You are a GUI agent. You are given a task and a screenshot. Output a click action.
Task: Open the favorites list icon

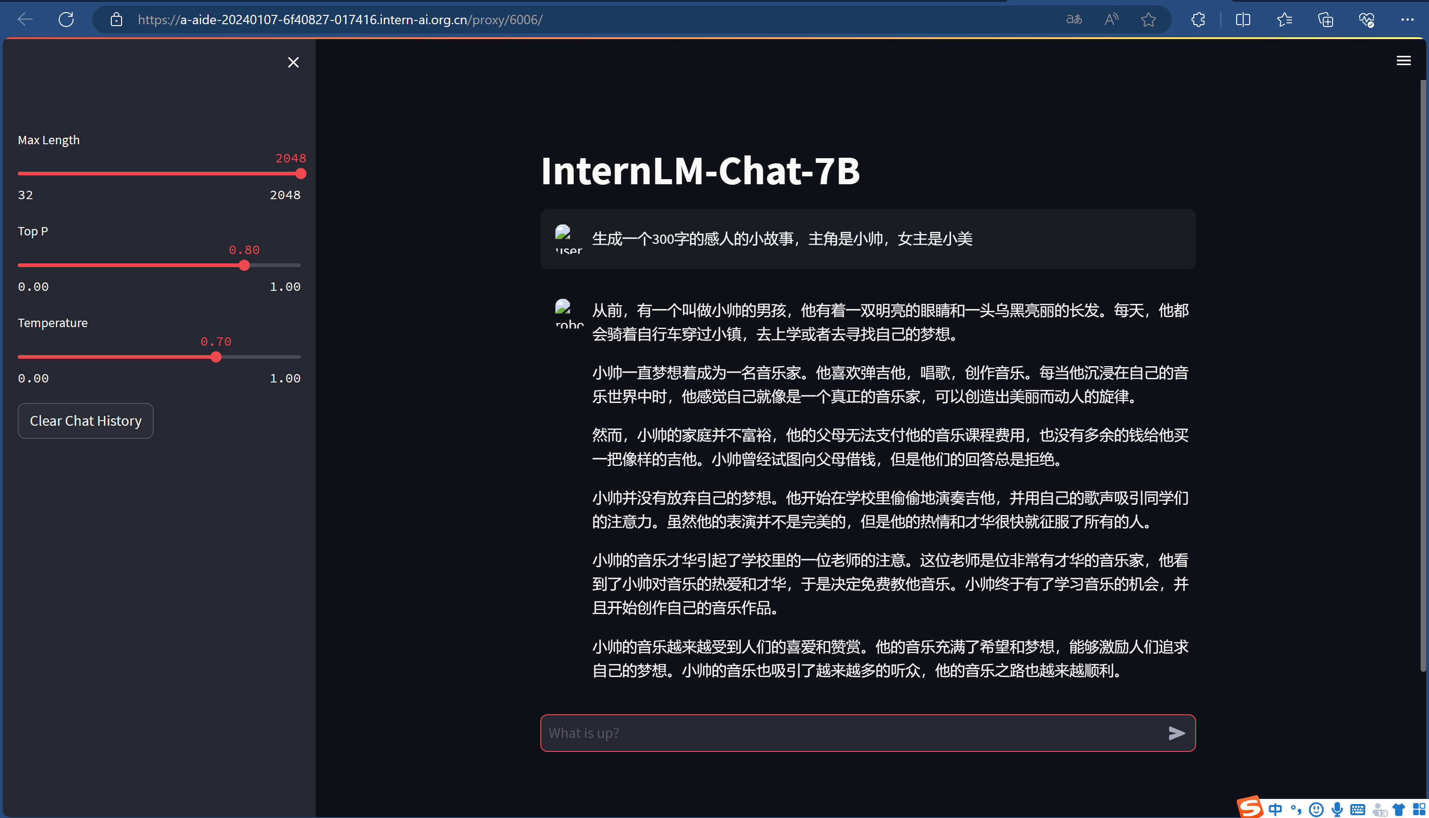pos(1285,20)
